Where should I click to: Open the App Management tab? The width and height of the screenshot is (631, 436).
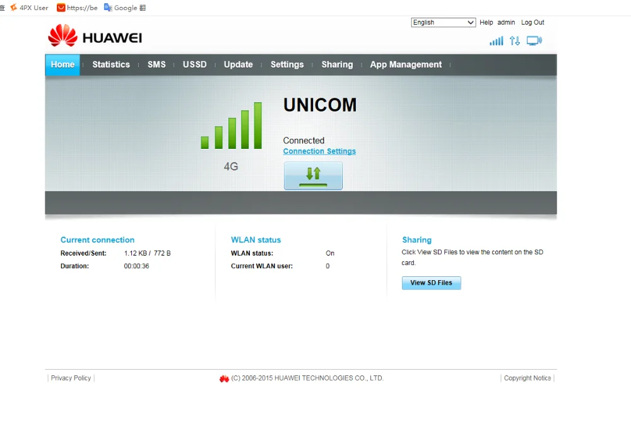[x=406, y=64]
